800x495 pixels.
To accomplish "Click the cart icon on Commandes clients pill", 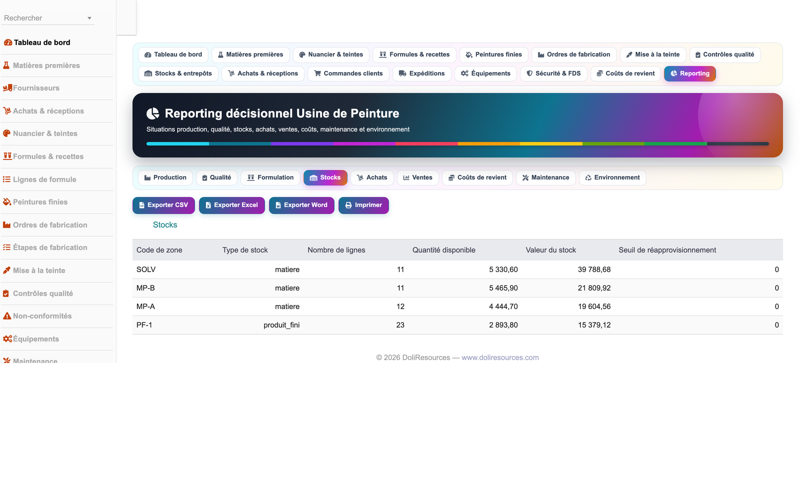I will (318, 74).
